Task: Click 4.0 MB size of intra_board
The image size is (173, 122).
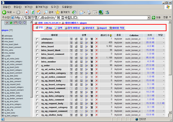Action: pos(151,46)
